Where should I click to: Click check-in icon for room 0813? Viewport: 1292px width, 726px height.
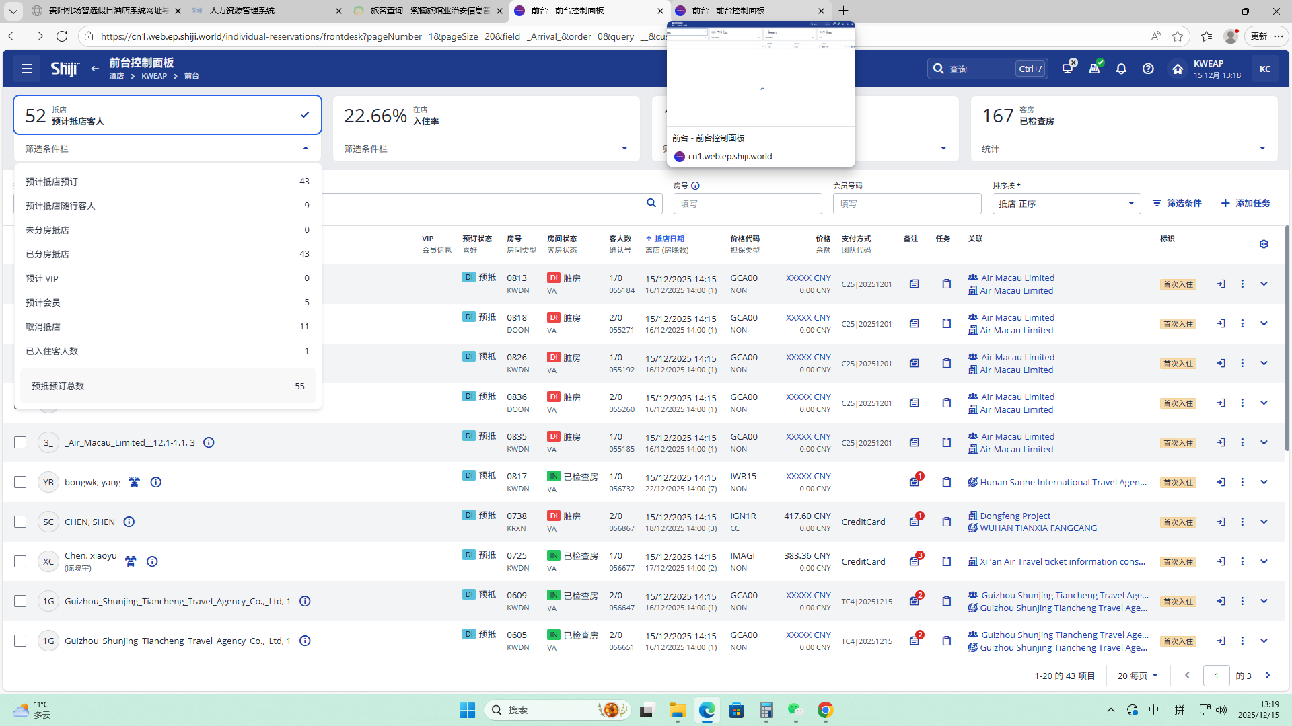pos(1221,284)
